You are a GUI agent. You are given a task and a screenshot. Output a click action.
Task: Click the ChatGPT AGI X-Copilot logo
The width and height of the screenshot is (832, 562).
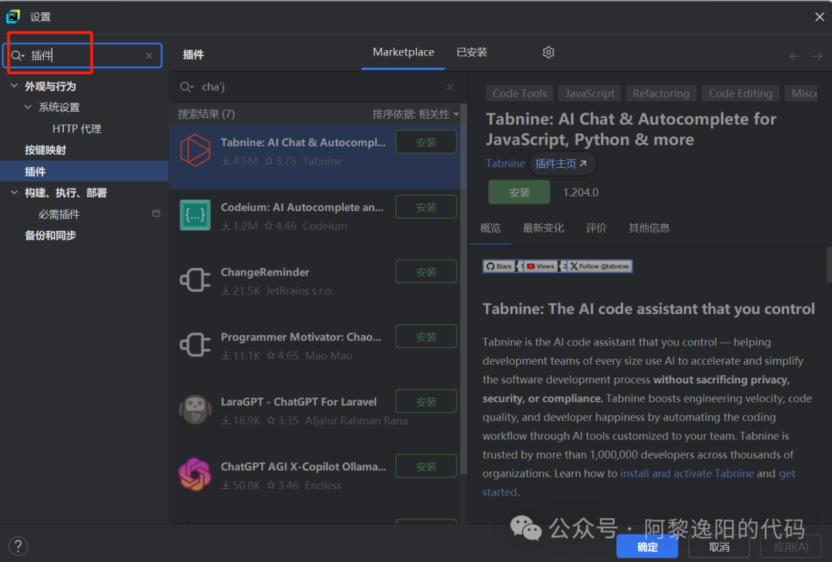point(195,474)
